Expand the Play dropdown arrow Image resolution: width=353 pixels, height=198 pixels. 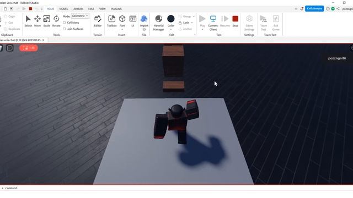click(202, 29)
